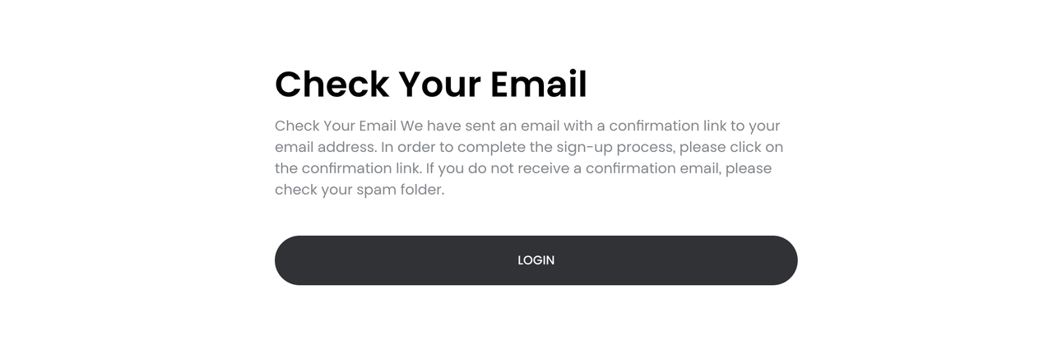Viewport: 1053px width, 349px height.
Task: Click paragraph line starting "Check Your Email We"
Action: coord(527,126)
